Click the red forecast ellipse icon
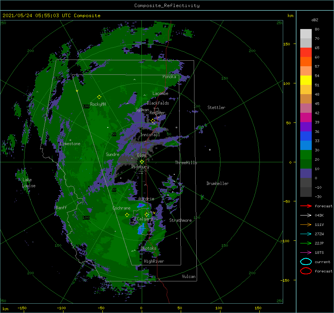 click(x=306, y=271)
